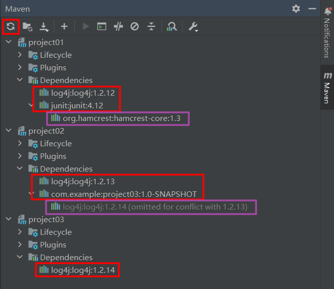Select the Maven side tab
Screen dimensions: 334x289
[x=327, y=88]
